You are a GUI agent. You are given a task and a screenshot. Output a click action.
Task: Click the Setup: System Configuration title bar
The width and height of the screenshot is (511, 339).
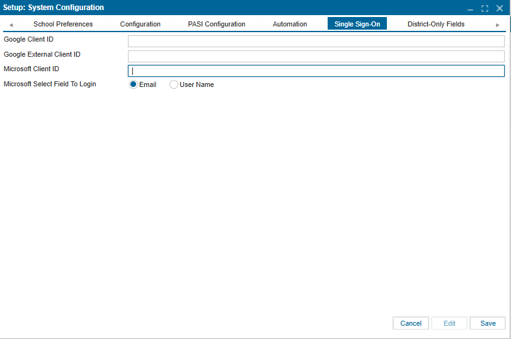221,8
